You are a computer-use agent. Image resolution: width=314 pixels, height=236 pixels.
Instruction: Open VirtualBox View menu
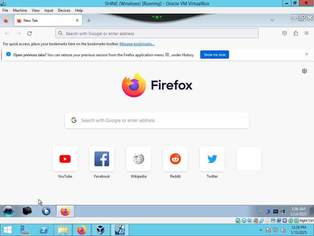click(x=36, y=10)
